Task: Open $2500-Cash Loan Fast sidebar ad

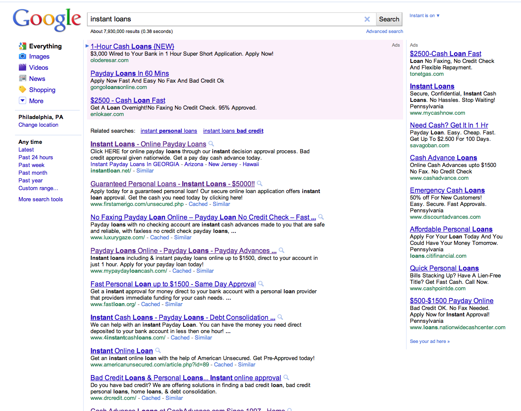Action: [446, 54]
